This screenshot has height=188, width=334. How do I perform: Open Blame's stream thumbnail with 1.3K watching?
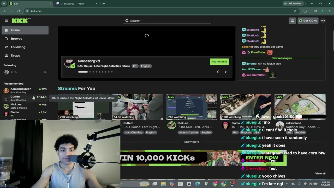point(246,107)
